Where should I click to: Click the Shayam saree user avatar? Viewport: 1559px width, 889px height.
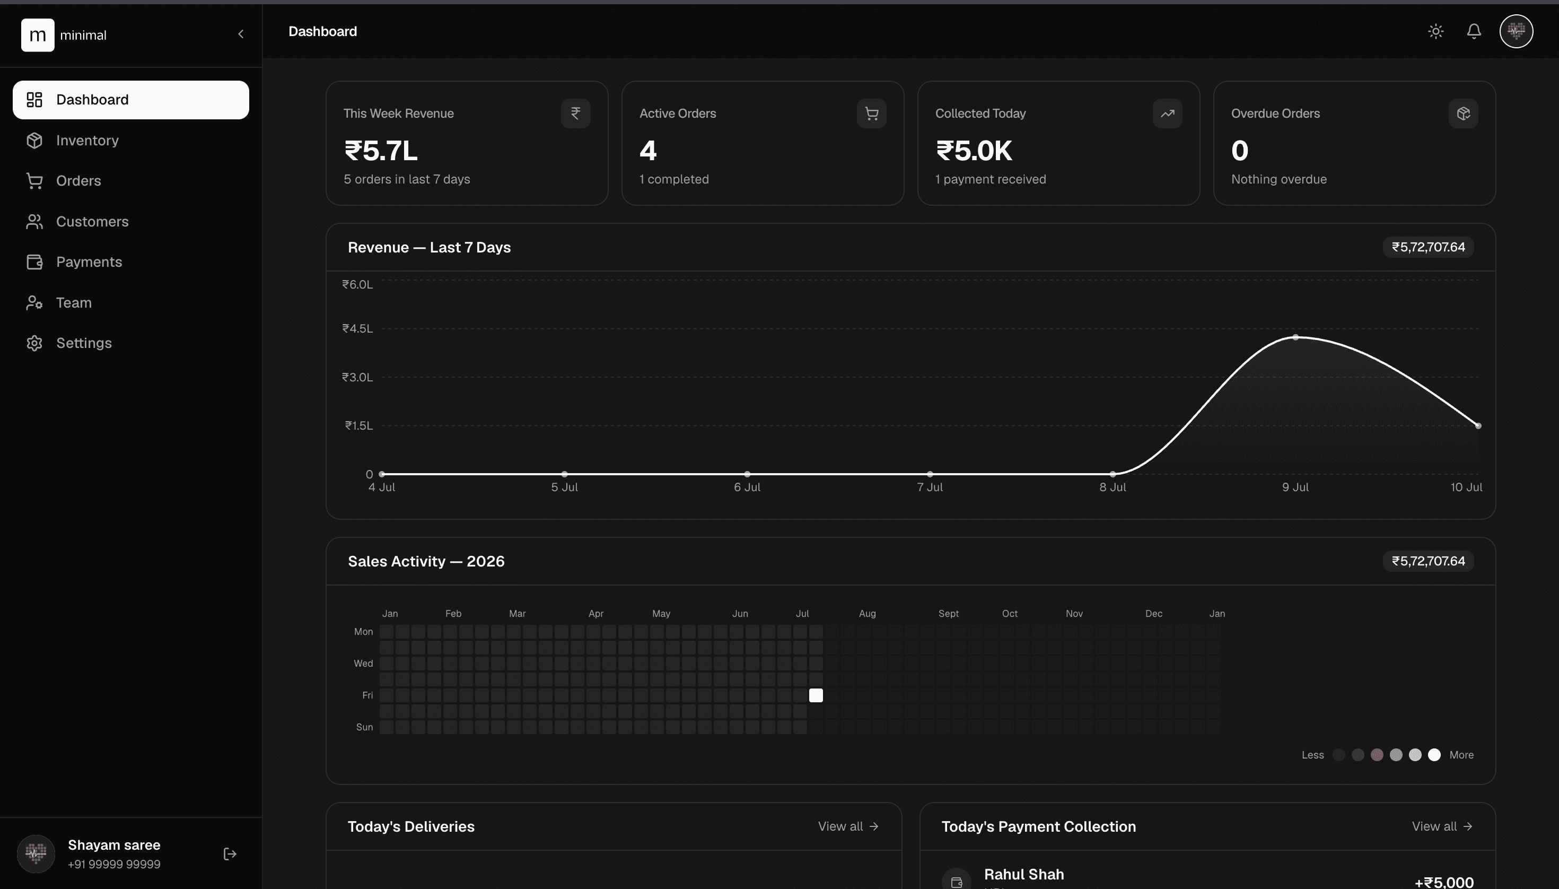36,853
